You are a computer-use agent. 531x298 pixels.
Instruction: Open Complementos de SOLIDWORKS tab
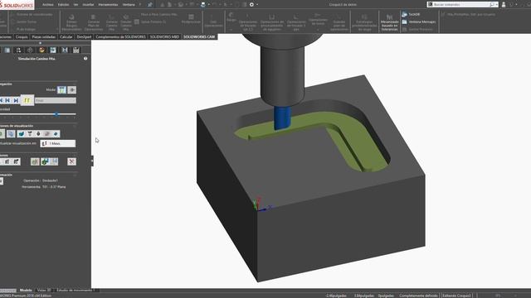tap(120, 36)
